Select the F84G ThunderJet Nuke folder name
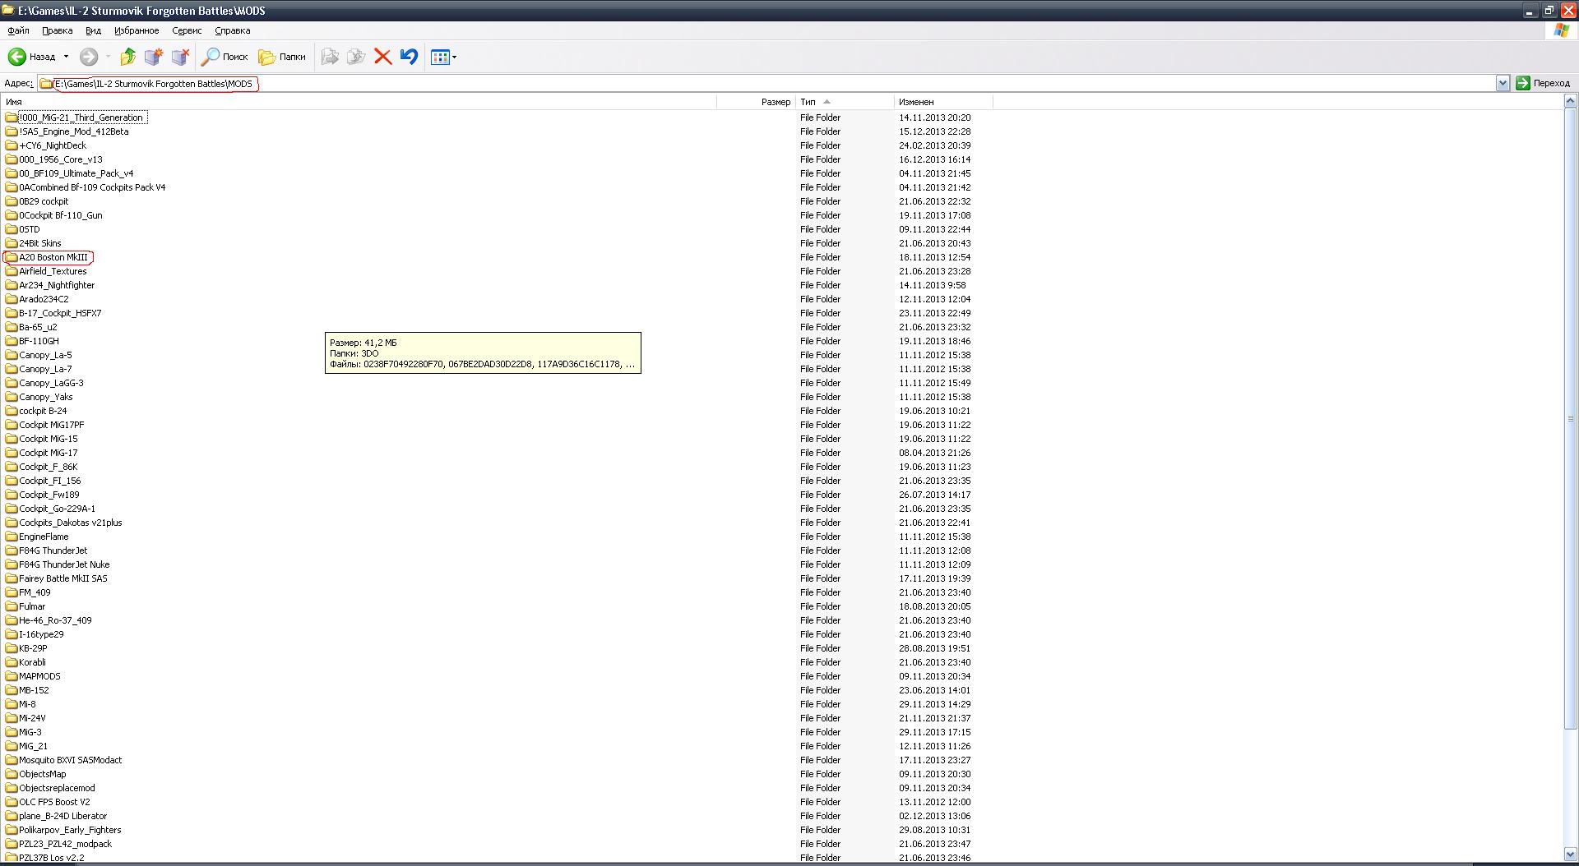The image size is (1579, 866). click(64, 564)
